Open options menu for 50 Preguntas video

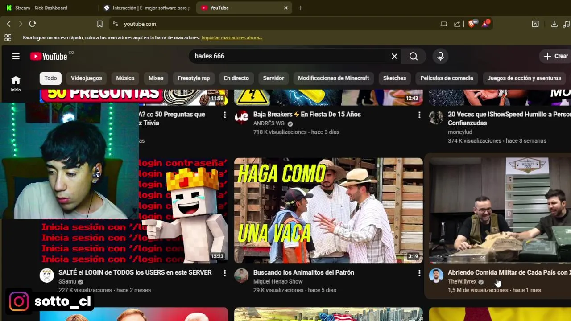pos(224,115)
